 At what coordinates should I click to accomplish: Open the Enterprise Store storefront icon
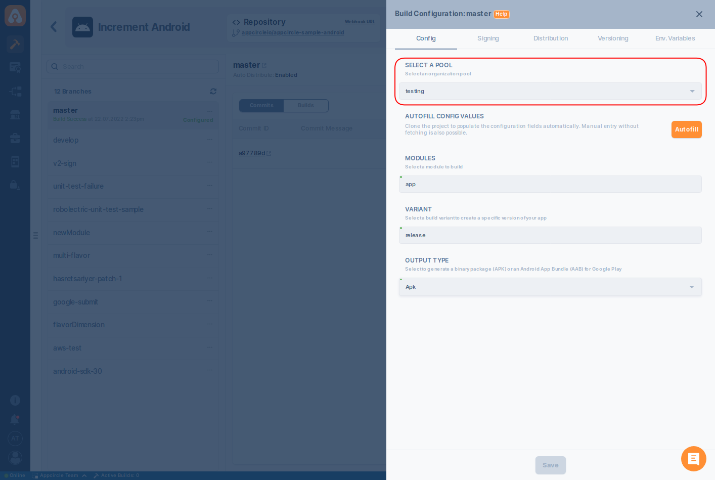coord(15,114)
